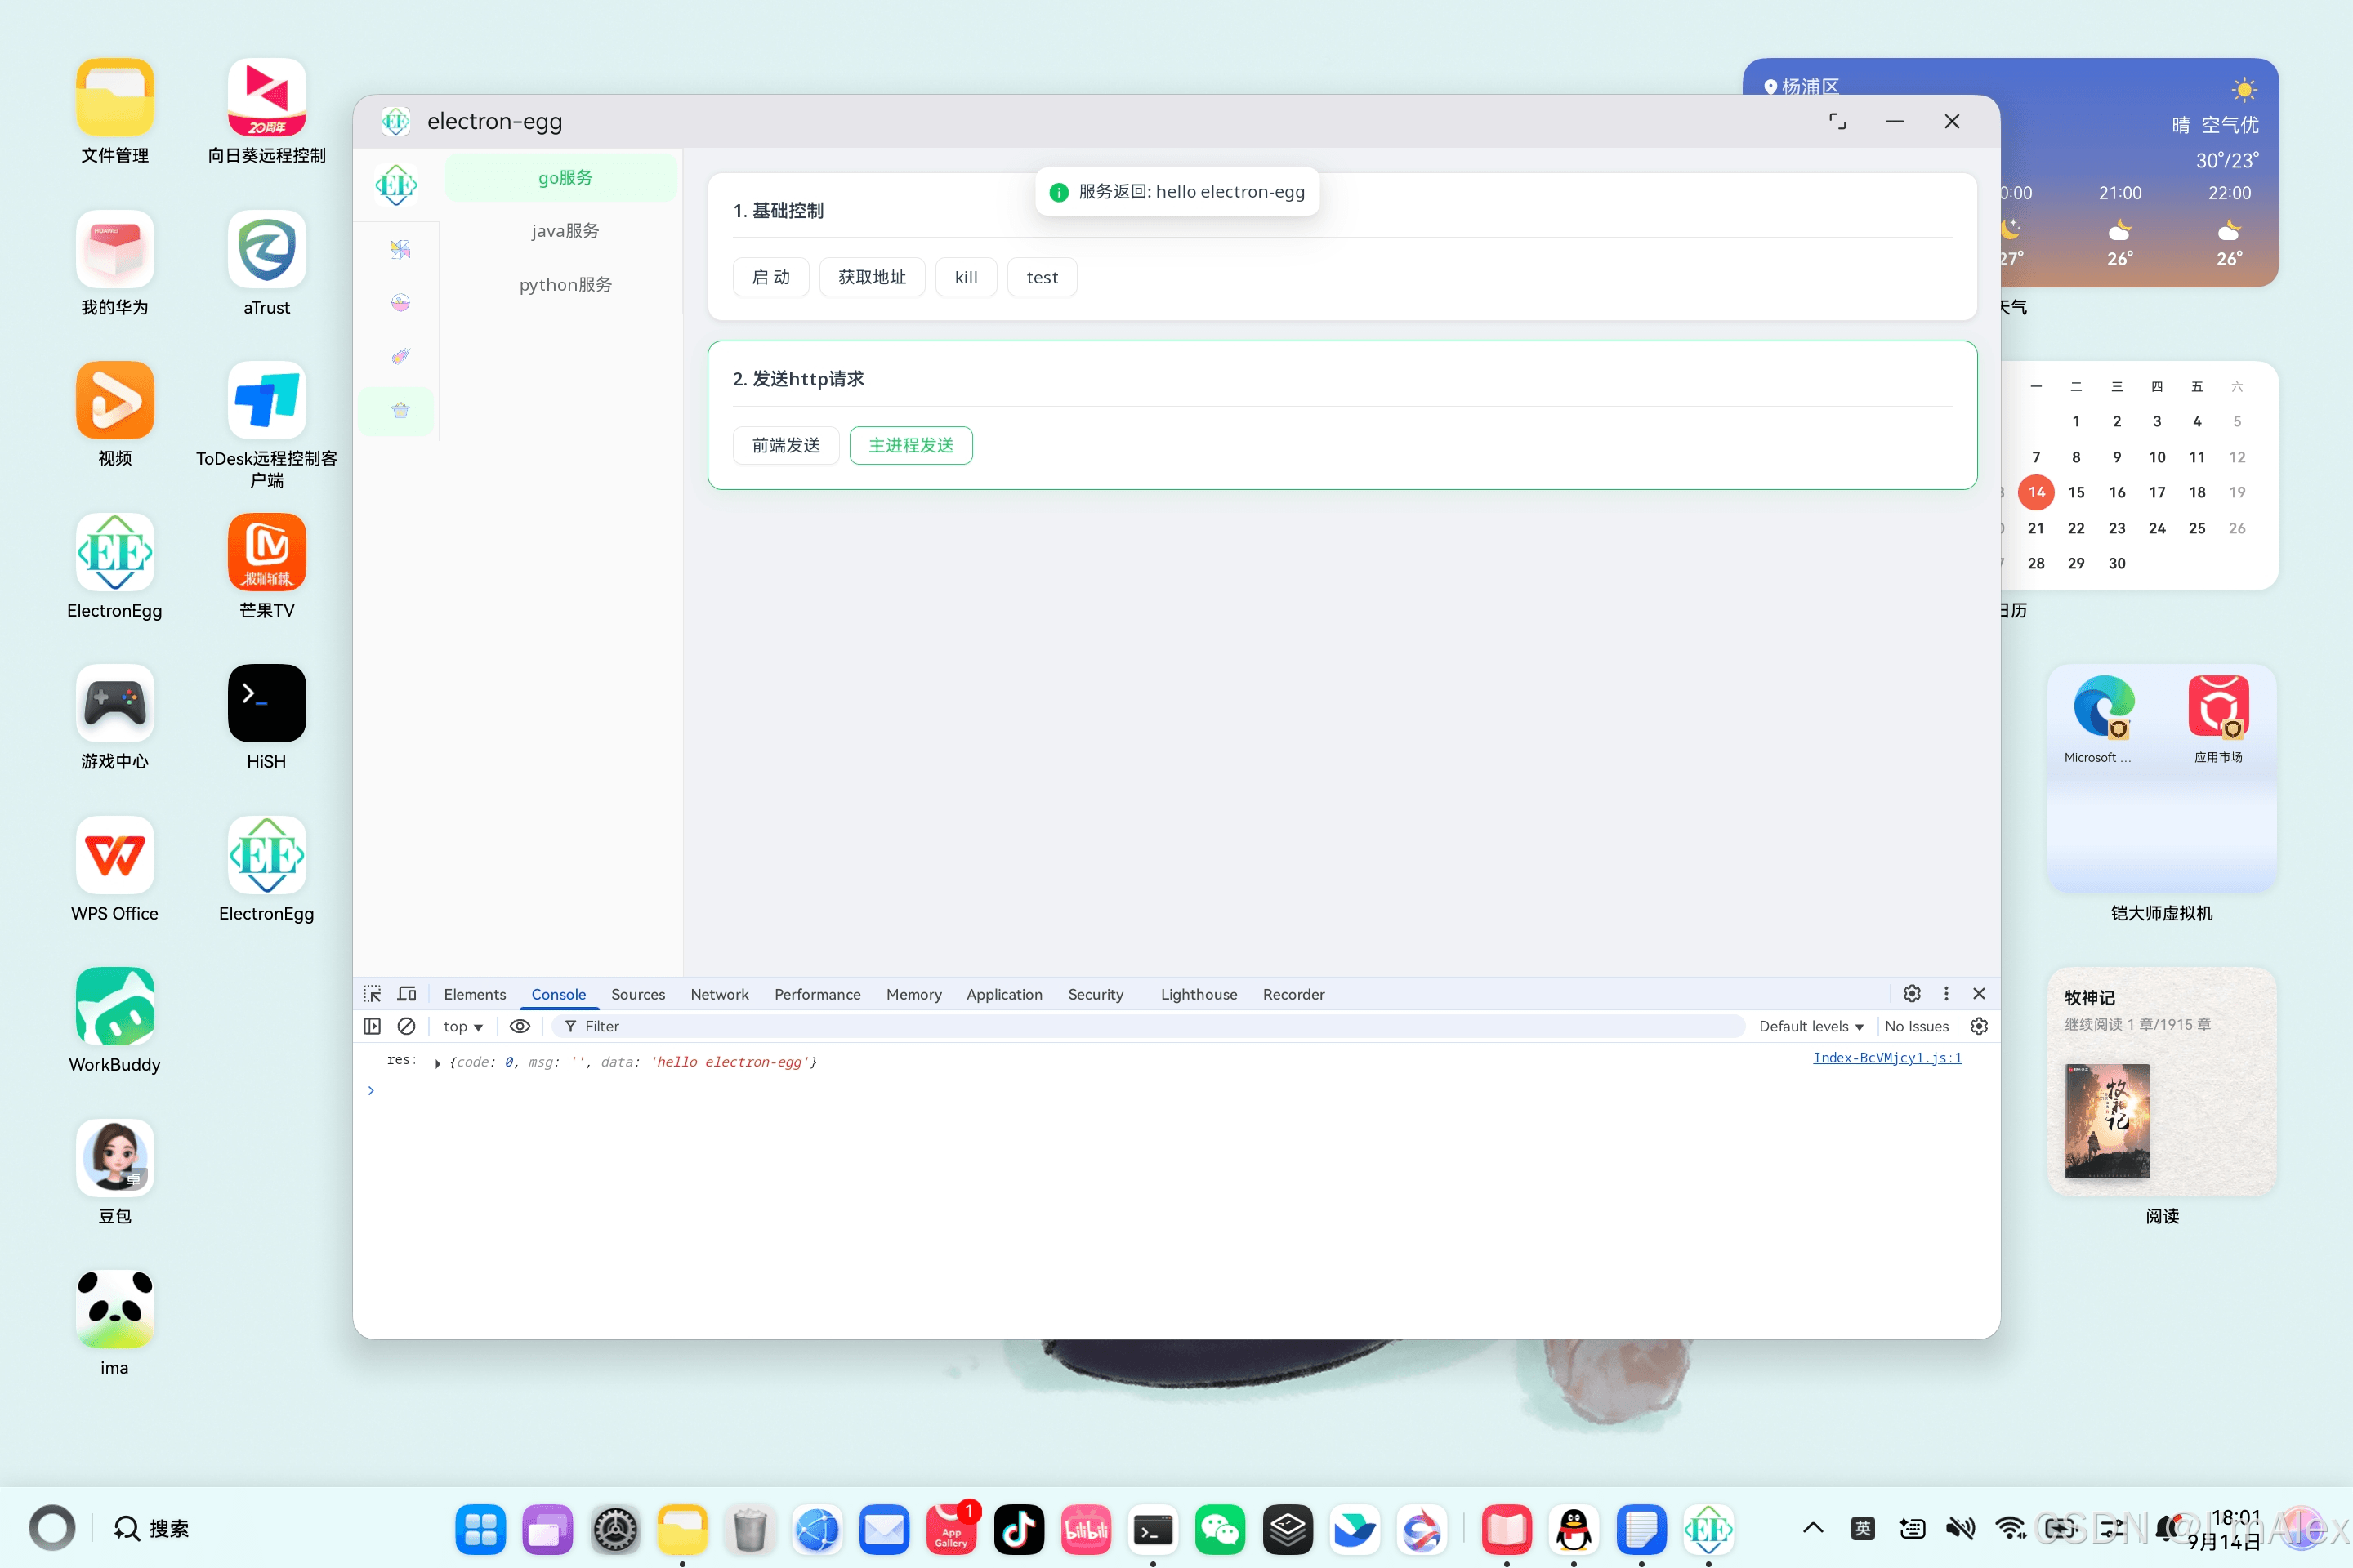Select the inspect element picker in DevTools
The width and height of the screenshot is (2353, 1568).
click(373, 994)
